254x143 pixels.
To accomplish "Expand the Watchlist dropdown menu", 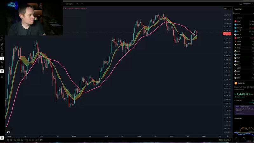I will [x=239, y=9].
